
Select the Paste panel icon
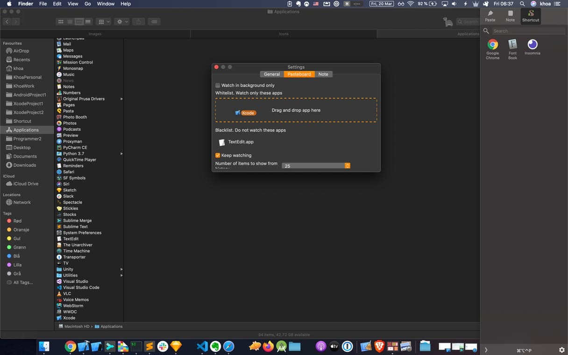490,16
